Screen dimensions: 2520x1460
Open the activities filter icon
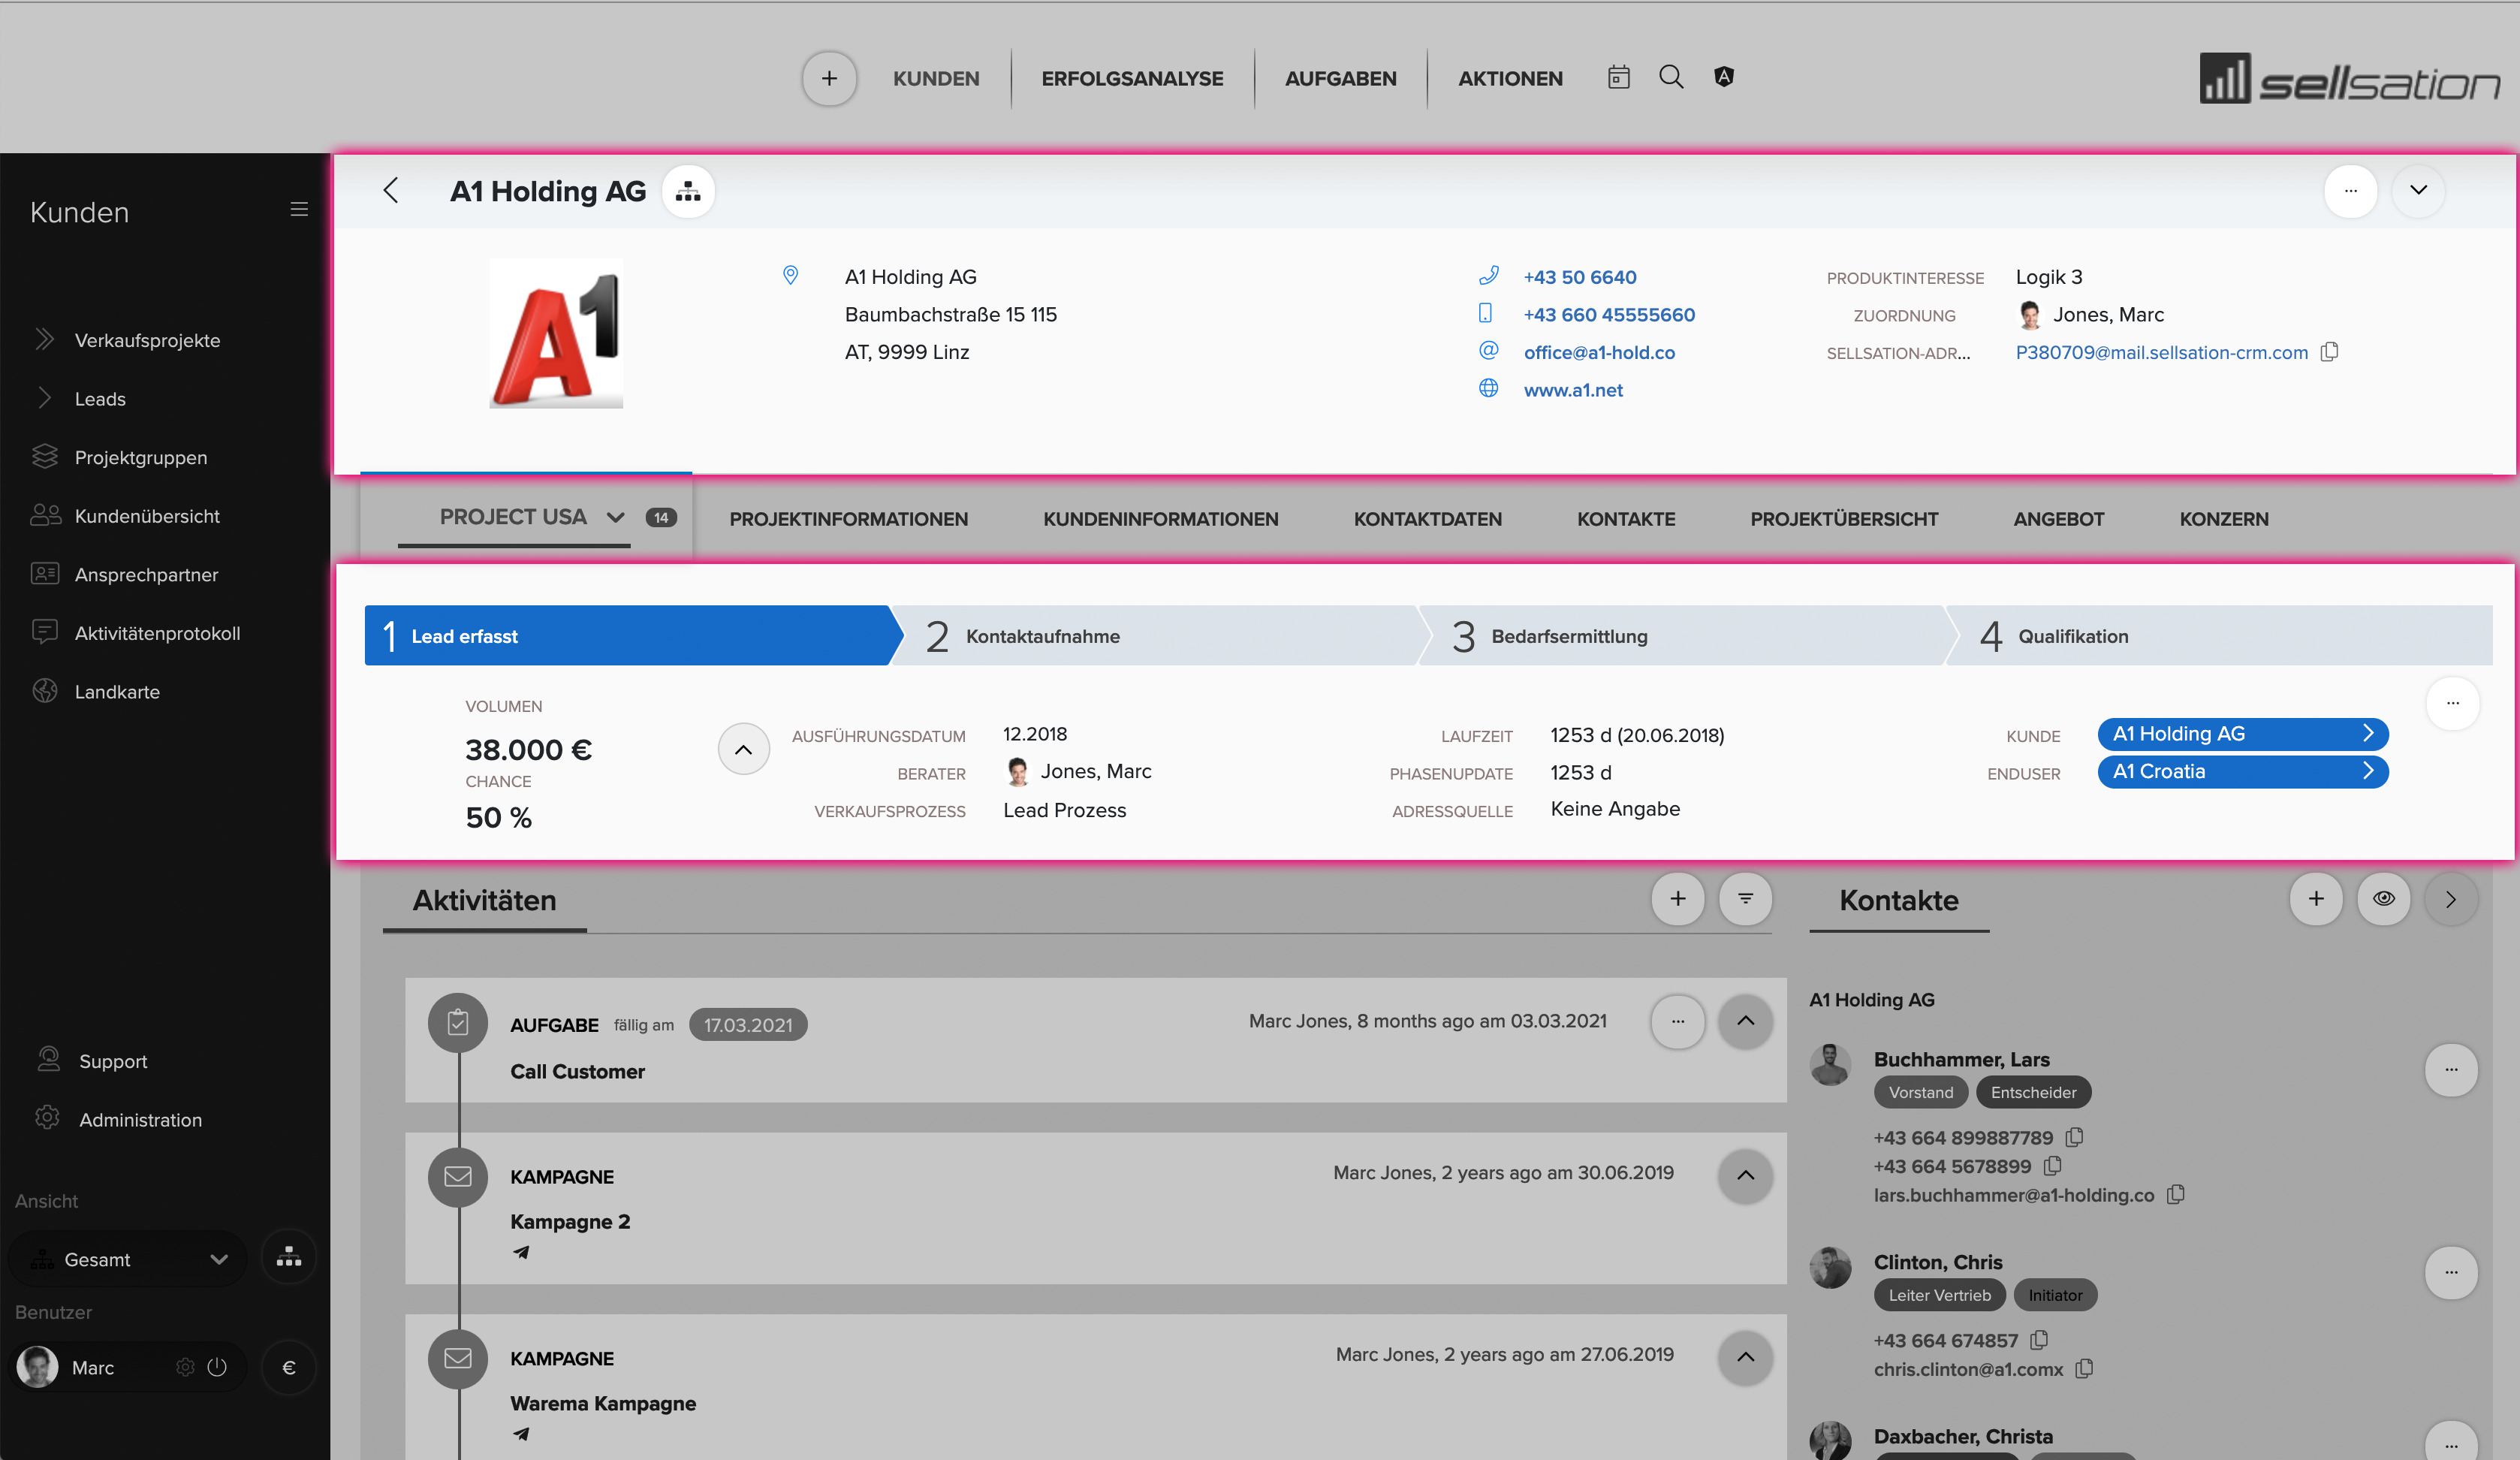coord(1745,898)
